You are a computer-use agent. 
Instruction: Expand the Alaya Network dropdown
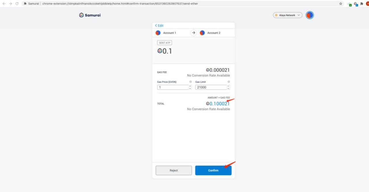pos(287,15)
